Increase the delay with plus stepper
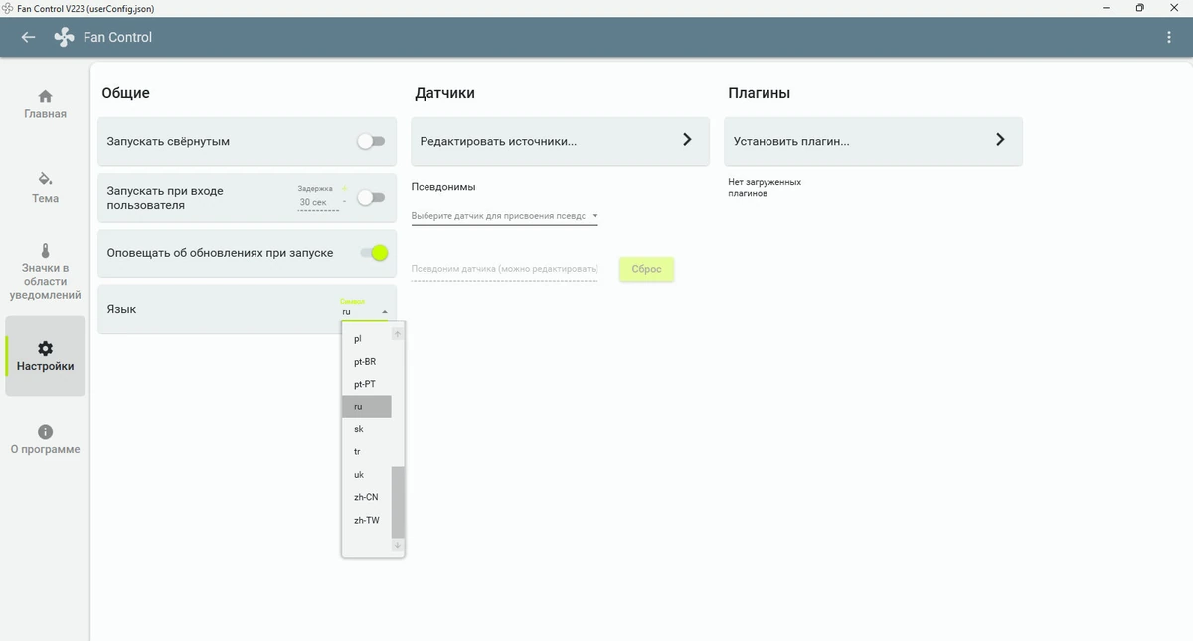This screenshot has width=1193, height=641. [345, 188]
